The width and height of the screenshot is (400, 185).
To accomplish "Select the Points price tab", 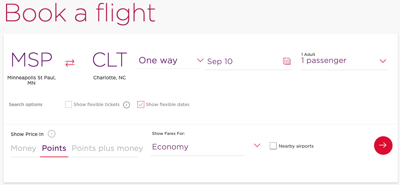I will (x=54, y=148).
